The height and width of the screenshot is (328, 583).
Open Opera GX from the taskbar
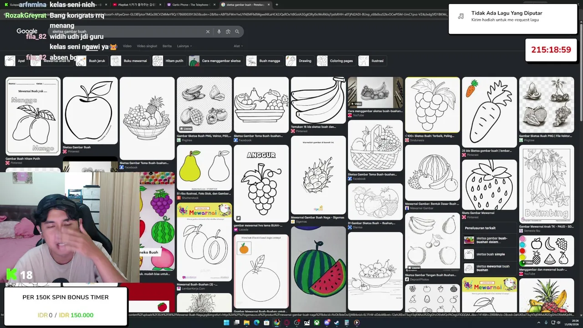(x=286, y=323)
